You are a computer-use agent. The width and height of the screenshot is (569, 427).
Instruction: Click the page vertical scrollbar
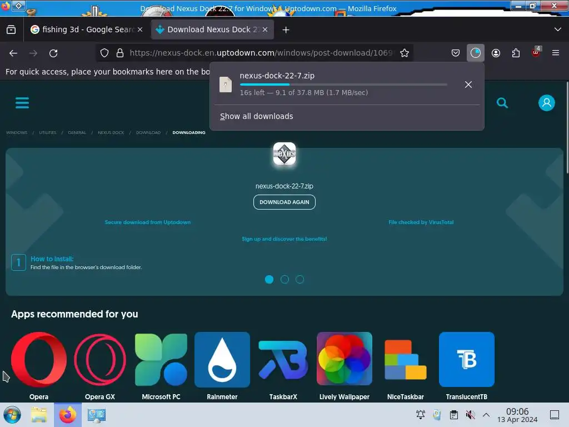click(x=566, y=127)
